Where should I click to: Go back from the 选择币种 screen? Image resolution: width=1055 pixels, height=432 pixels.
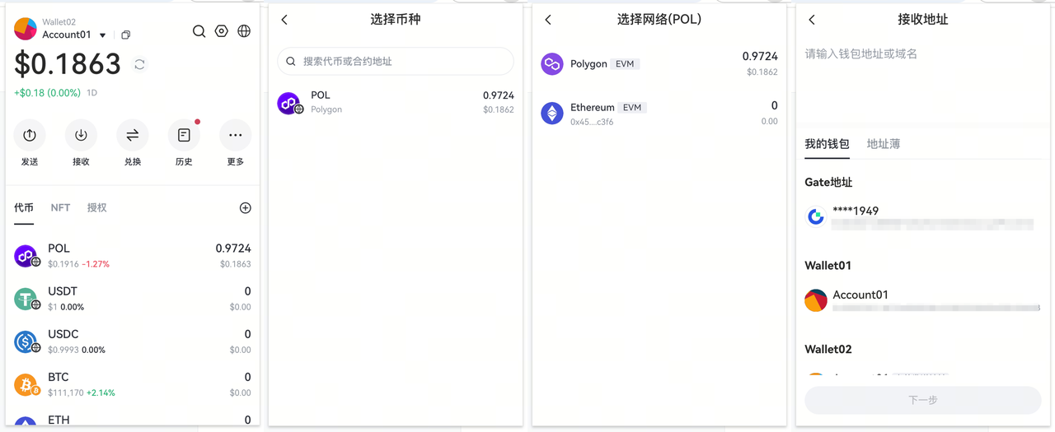284,20
